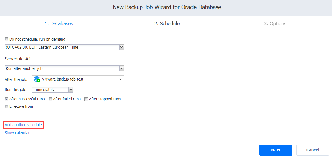Check After stopped runs

tap(86, 99)
